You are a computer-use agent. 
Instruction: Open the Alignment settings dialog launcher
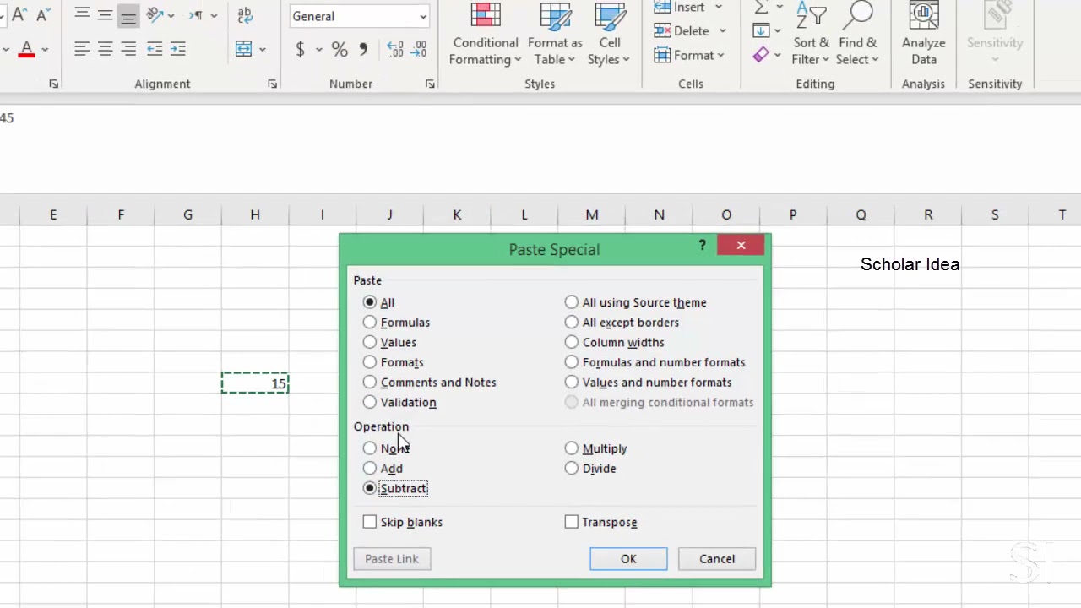272,84
